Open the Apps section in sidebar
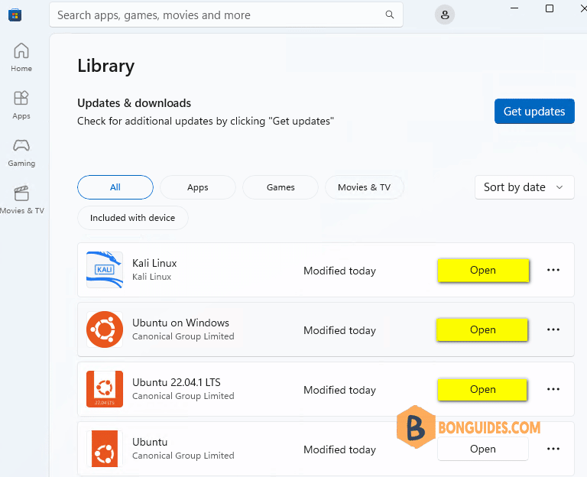The height and width of the screenshot is (477, 587). pos(21,105)
